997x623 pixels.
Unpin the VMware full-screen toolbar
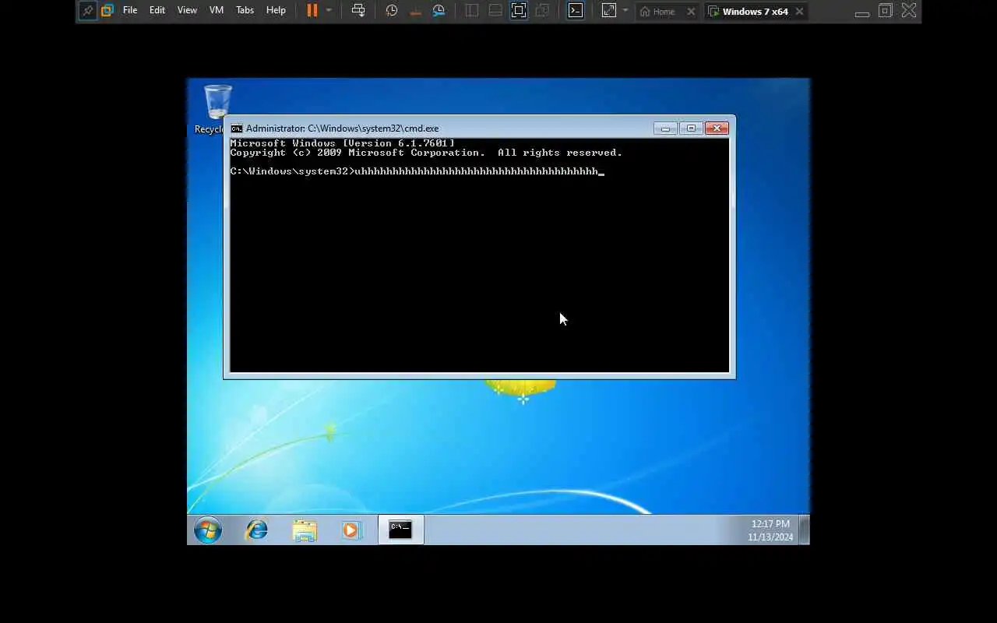click(x=88, y=11)
